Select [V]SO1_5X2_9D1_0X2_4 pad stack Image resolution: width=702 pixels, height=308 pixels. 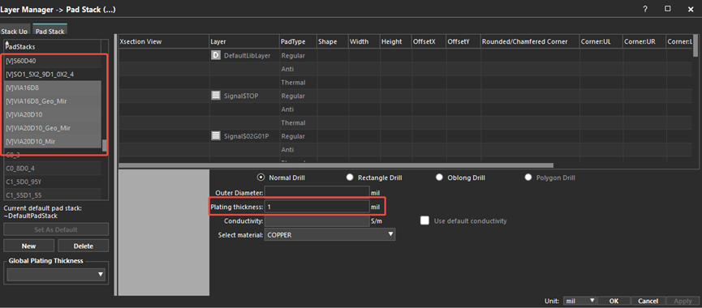click(53, 75)
